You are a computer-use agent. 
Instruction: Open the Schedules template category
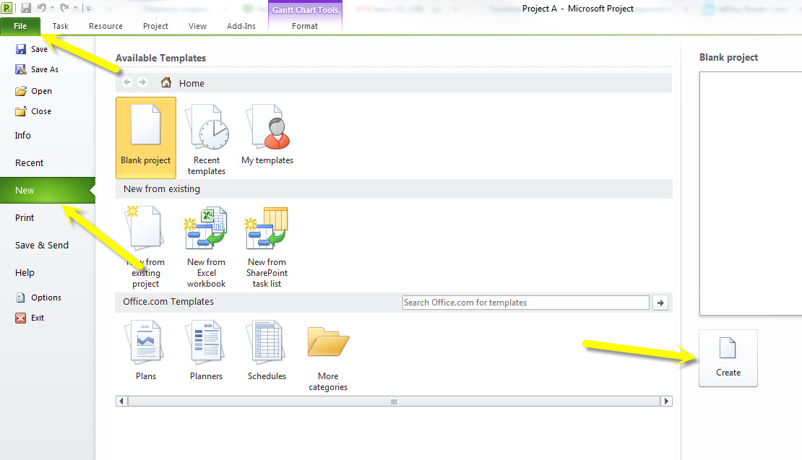[x=267, y=351]
